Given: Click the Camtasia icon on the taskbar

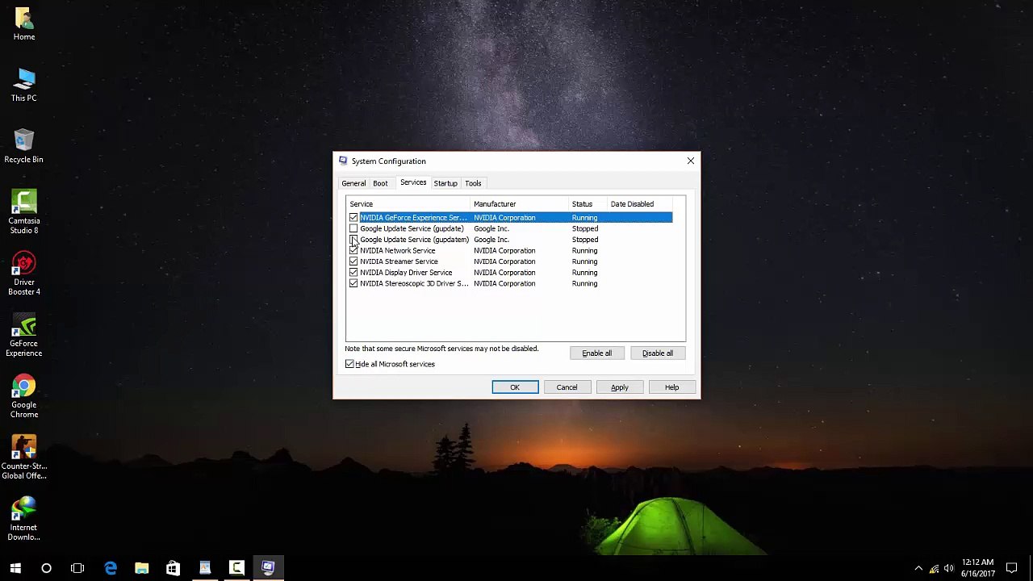Looking at the screenshot, I should point(236,568).
